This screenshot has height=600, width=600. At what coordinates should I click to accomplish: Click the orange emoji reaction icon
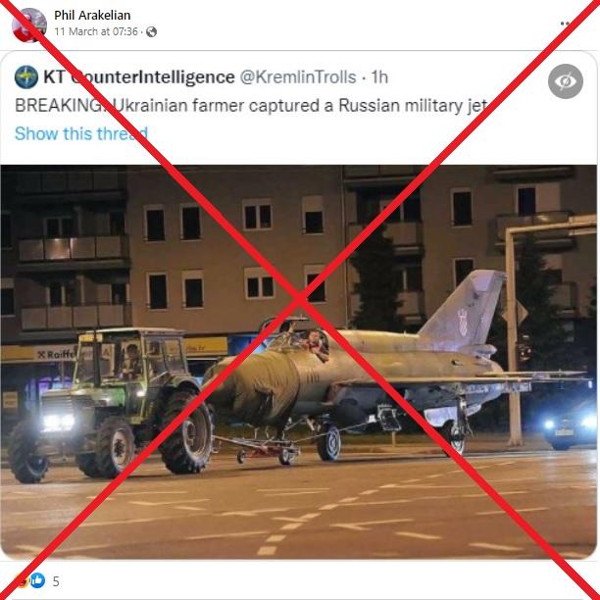coord(23,580)
